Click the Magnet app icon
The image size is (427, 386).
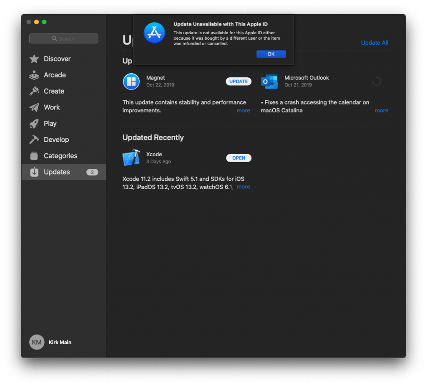(131, 81)
